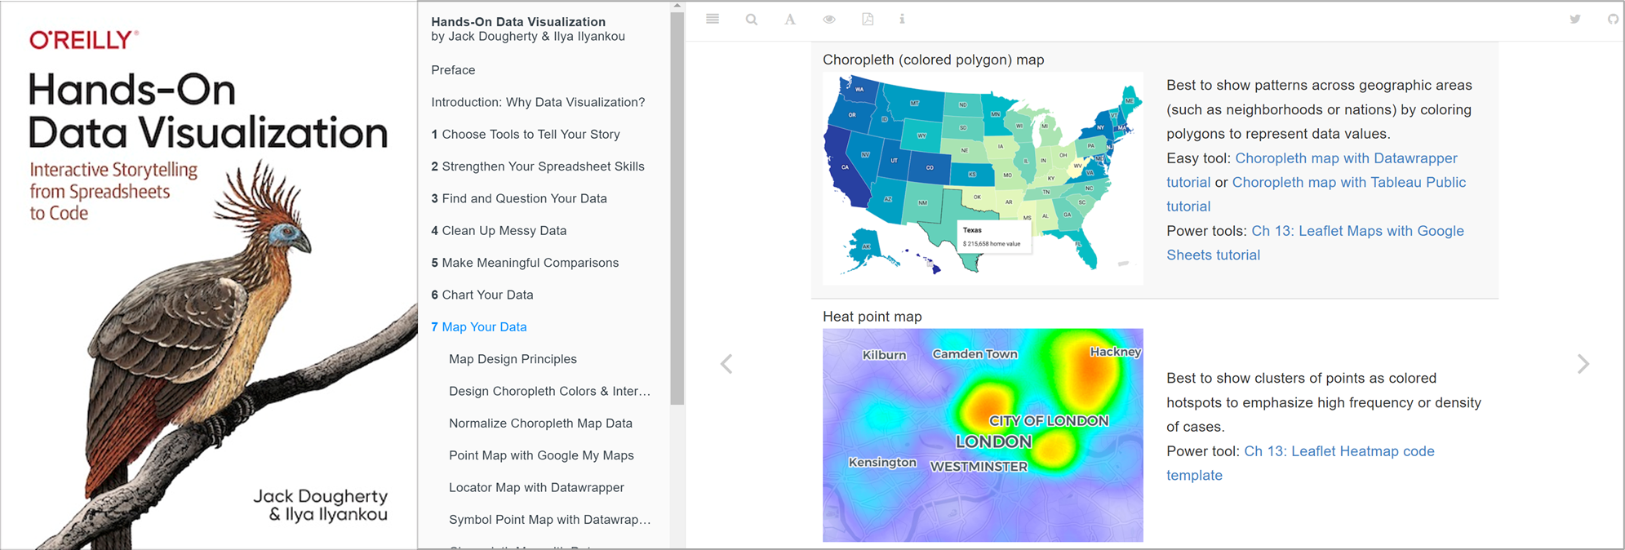Share on Twitter via the bird icon
Image resolution: width=1625 pixels, height=550 pixels.
[1575, 19]
